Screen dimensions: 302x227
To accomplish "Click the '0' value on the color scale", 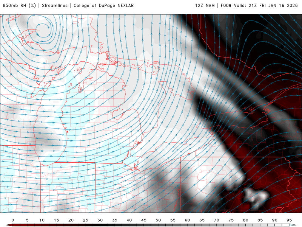I will tap(13, 220).
